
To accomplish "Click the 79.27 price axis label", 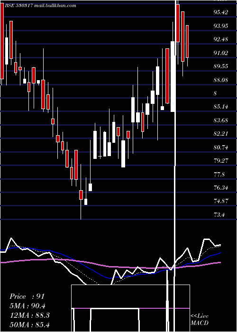I will (x=221, y=160).
